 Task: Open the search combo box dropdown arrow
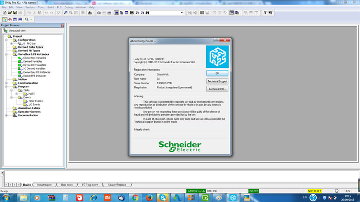coord(182,13)
